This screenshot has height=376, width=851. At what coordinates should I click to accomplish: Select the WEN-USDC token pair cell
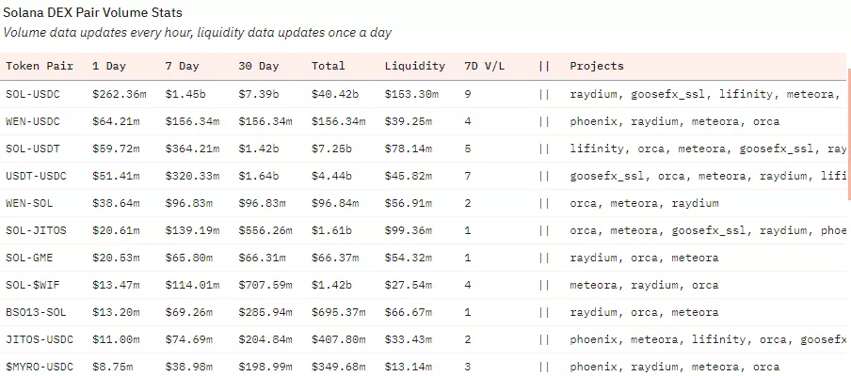[34, 121]
